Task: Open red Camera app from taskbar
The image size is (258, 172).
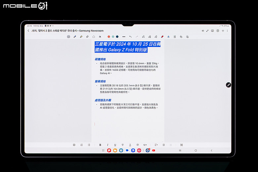Action: [139, 150]
